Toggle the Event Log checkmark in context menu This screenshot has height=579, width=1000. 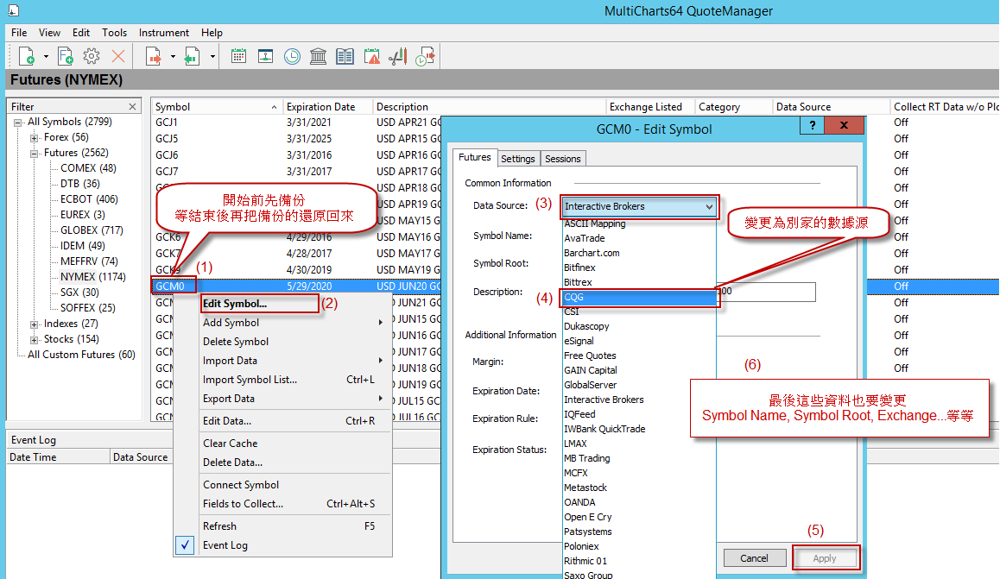[x=185, y=545]
